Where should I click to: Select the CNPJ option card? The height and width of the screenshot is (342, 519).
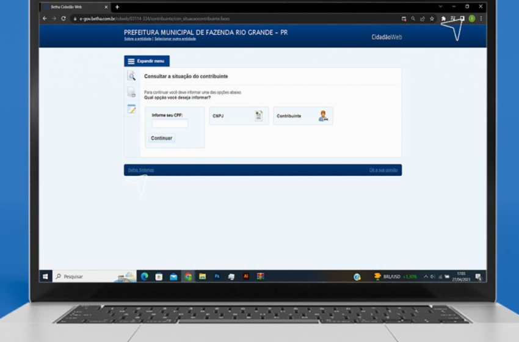pos(239,116)
